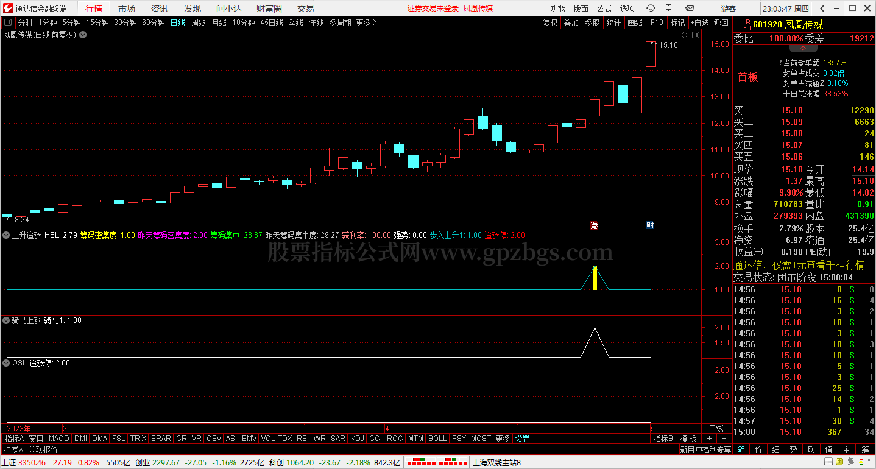Click the back arrow icon near clock
The height and width of the screenshot is (469, 876).
point(822,8)
